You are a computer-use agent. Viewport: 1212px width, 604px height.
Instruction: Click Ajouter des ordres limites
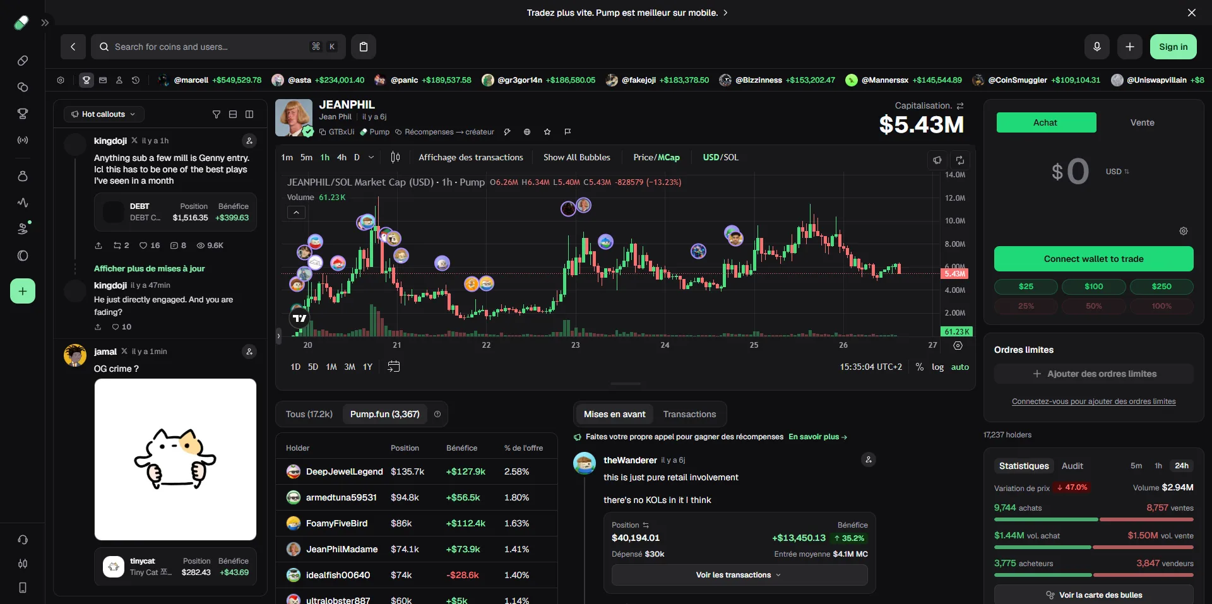(x=1094, y=374)
